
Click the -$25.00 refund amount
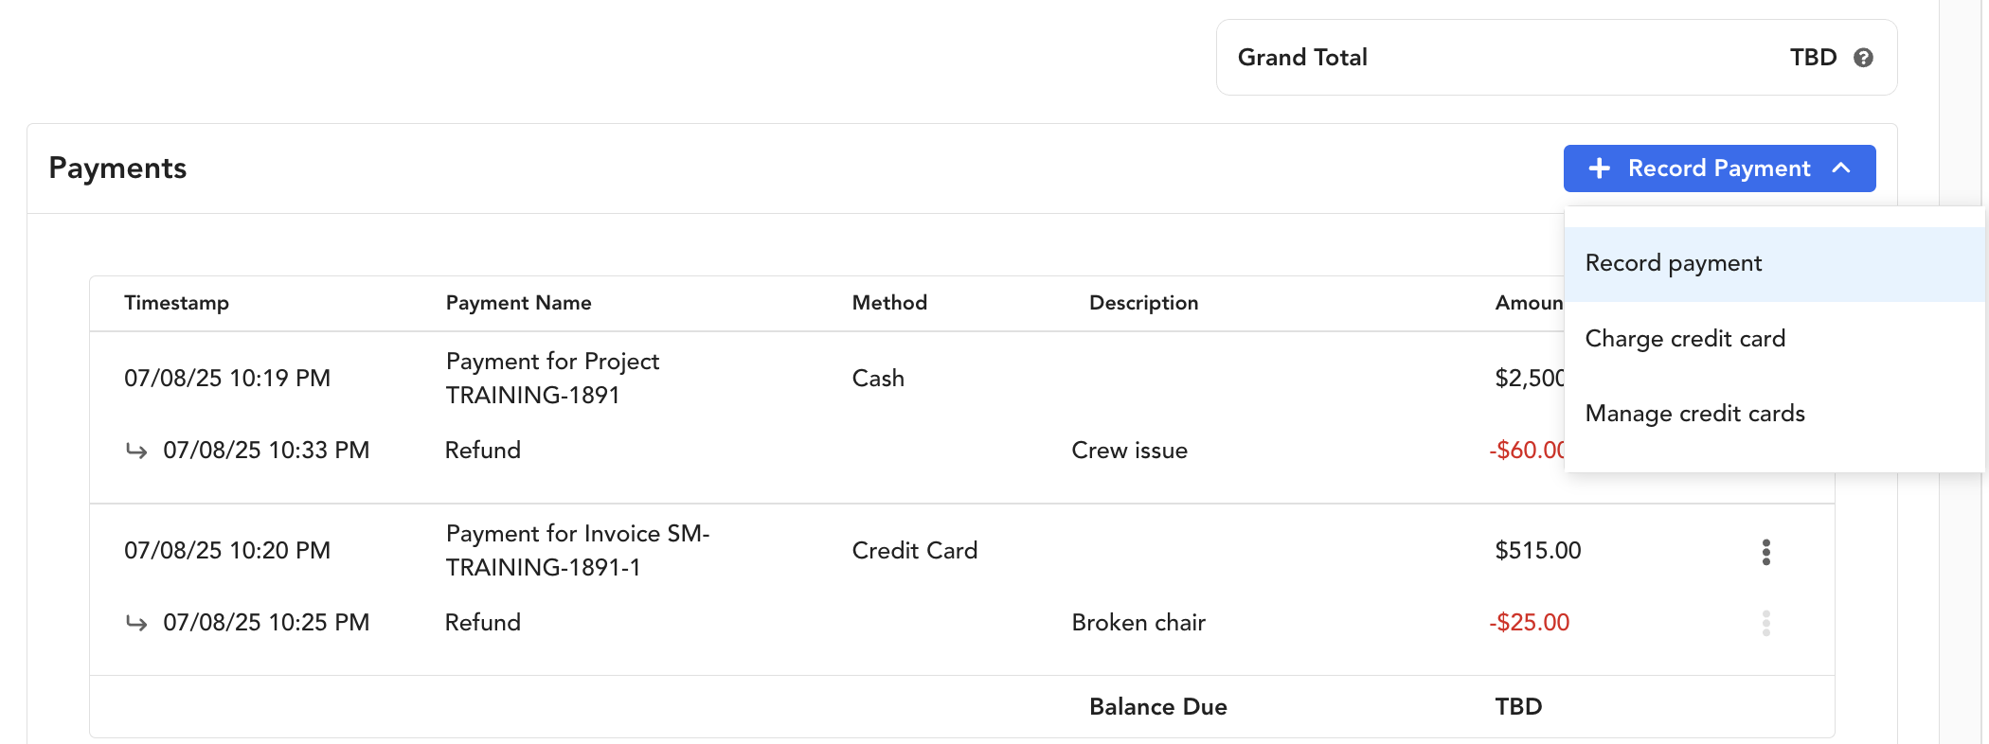[x=1529, y=623]
